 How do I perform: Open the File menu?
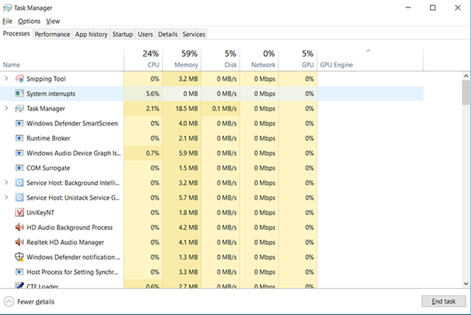[7, 21]
